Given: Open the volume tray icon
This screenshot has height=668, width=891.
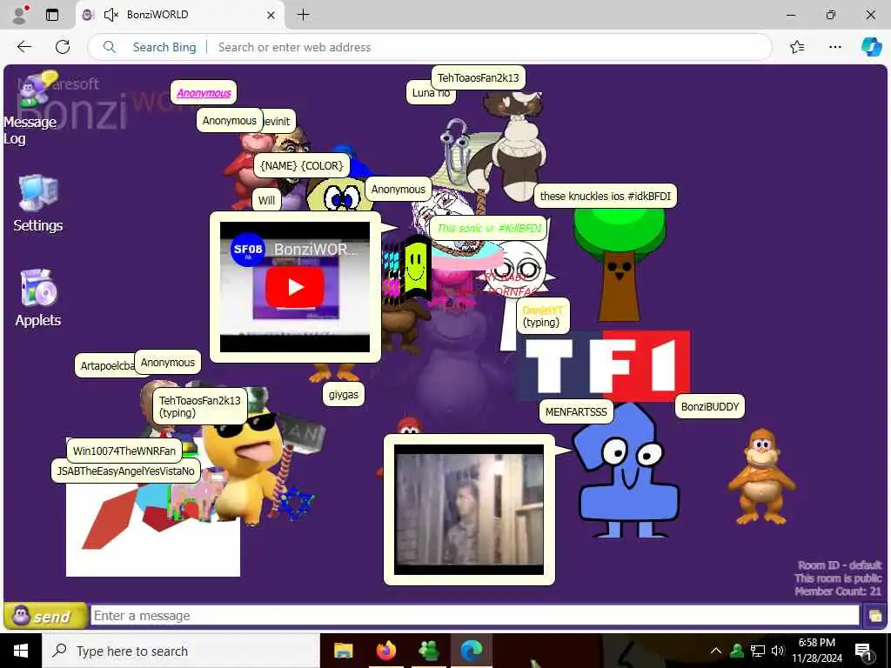Looking at the screenshot, I should click(x=778, y=651).
